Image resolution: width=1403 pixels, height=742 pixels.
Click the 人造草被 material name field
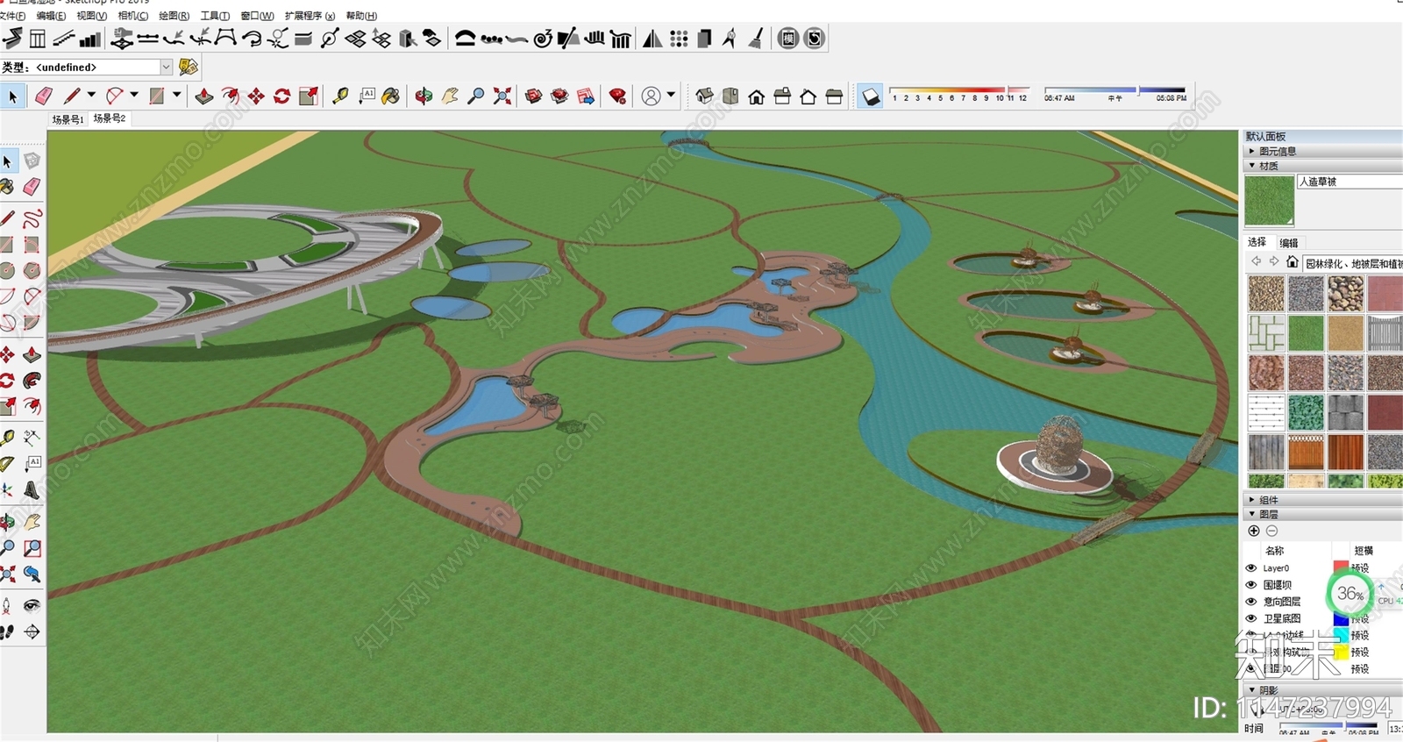(1350, 182)
